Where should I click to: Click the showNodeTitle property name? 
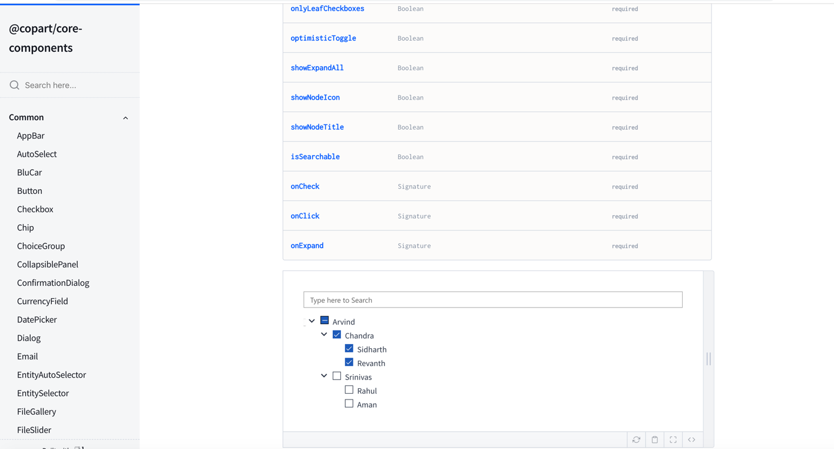(317, 127)
